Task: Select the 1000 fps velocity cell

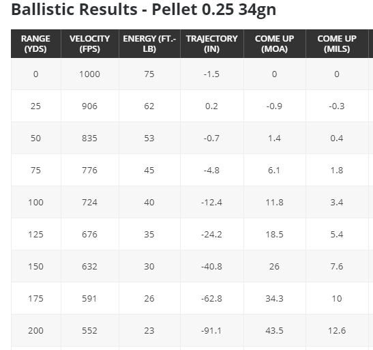Action: coord(90,74)
